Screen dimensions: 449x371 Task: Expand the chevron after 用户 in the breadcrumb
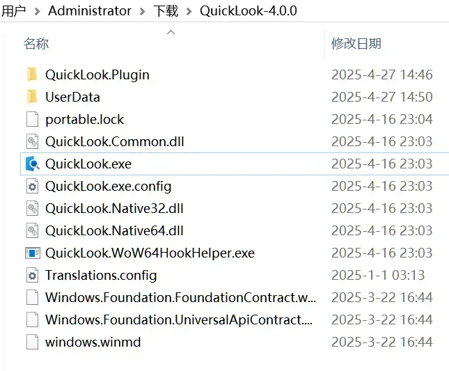[x=37, y=11]
